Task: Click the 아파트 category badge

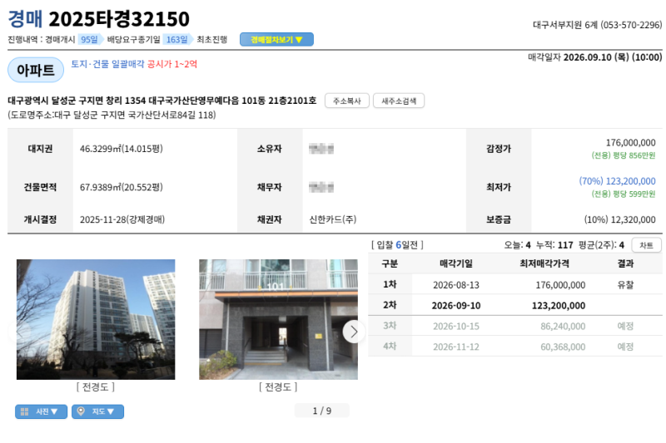Action: 36,70
